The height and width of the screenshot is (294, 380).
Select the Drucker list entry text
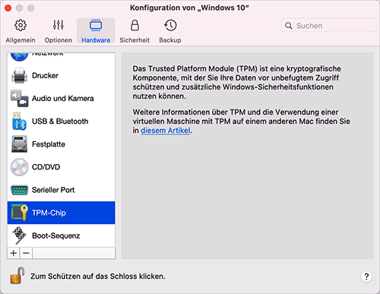point(45,75)
